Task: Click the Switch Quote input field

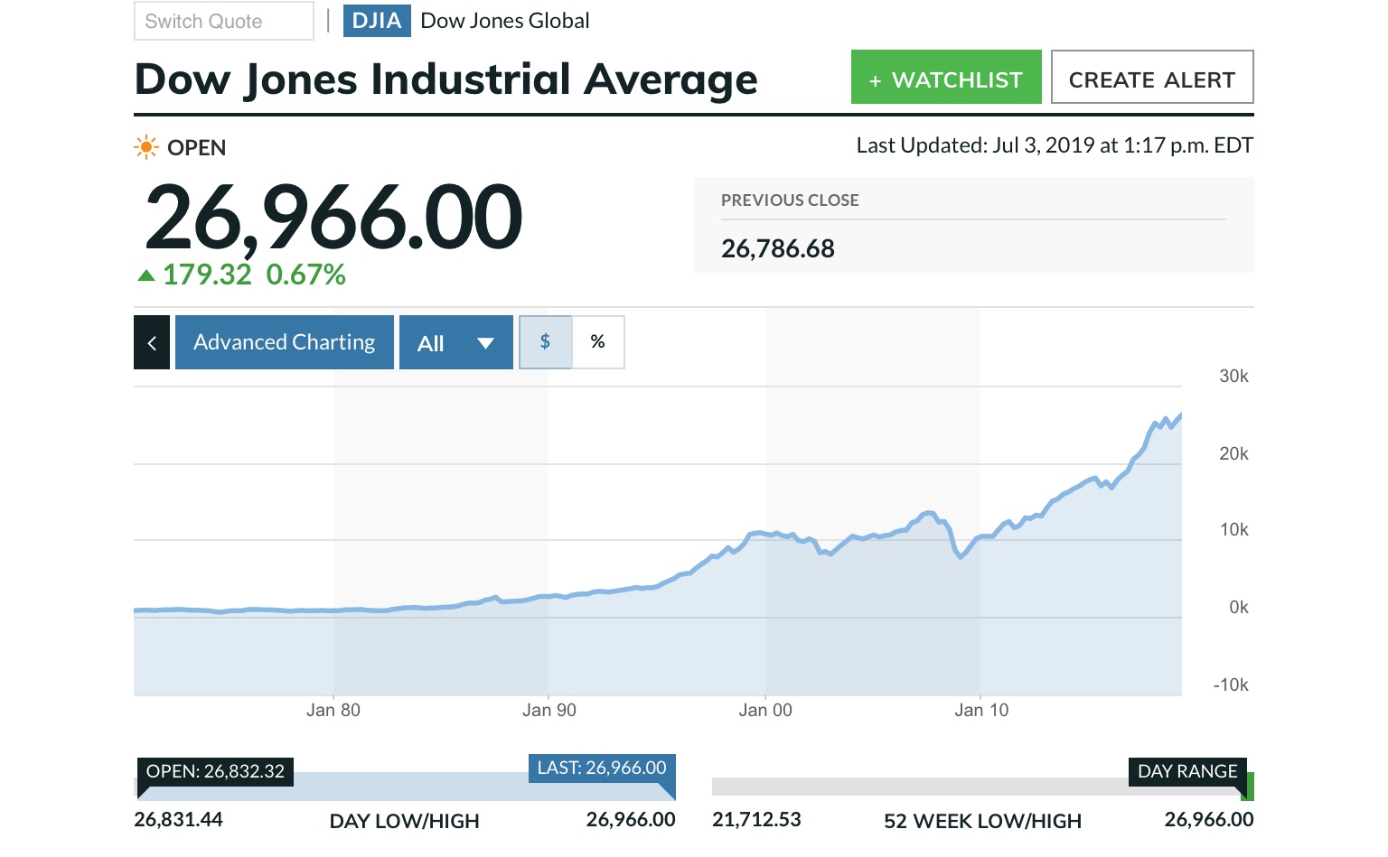Action: [x=223, y=21]
